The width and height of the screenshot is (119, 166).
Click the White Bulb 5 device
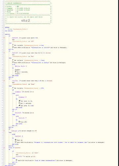tap(21, 66)
